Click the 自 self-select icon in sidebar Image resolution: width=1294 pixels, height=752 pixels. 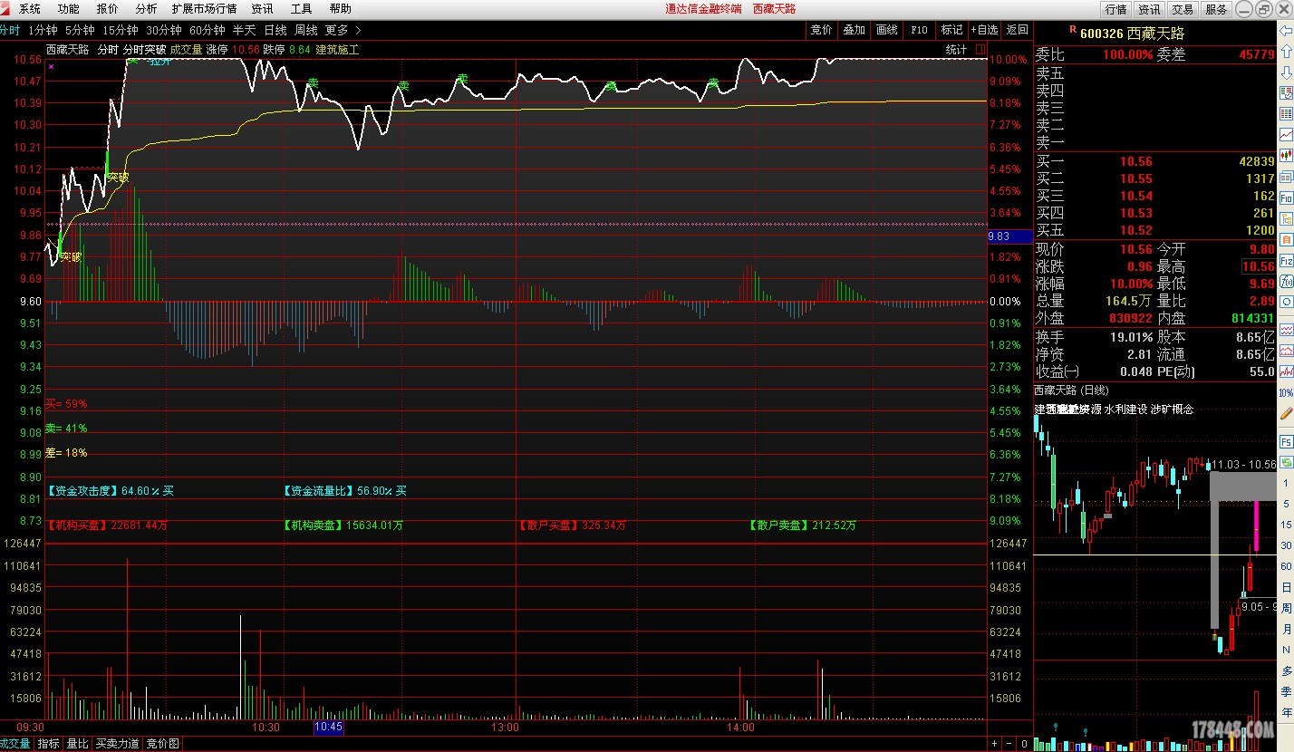(1286, 239)
